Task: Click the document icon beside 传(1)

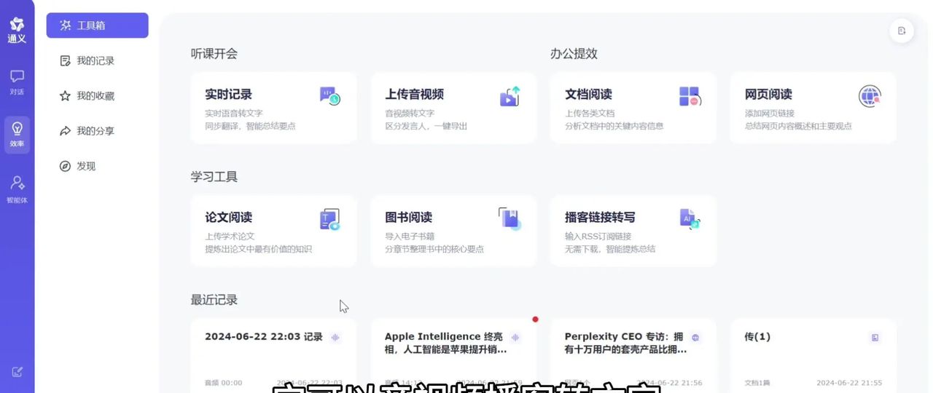Action: 875,337
